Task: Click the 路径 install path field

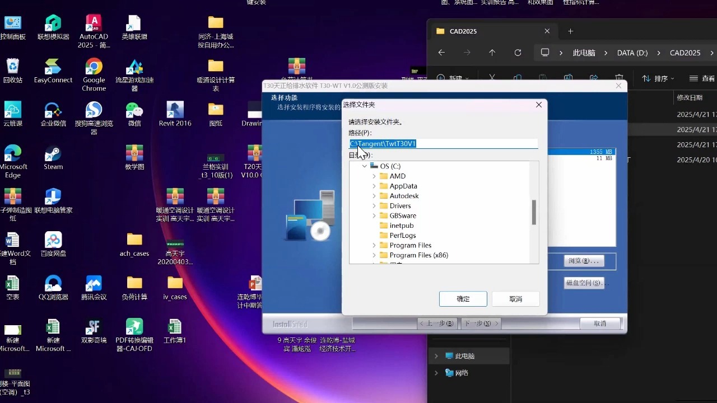Action: pos(443,144)
